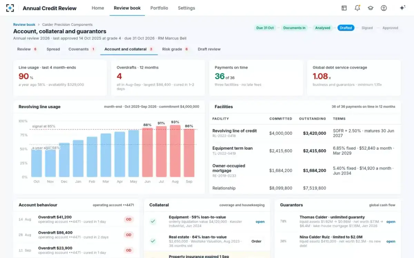The image size is (414, 258).
Task: Click the Drafted status step
Action: click(x=346, y=28)
